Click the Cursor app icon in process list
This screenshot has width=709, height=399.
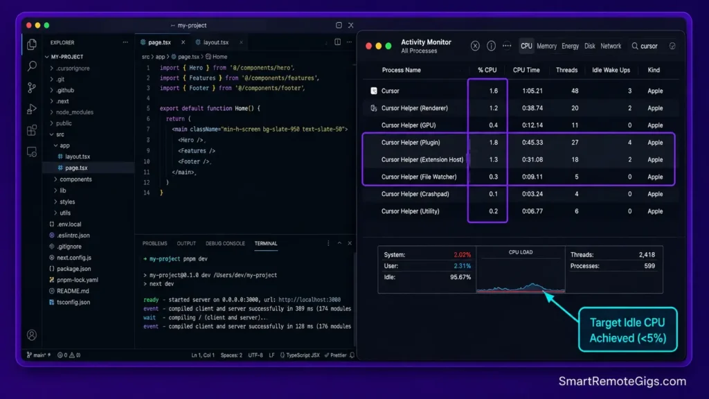click(373, 91)
